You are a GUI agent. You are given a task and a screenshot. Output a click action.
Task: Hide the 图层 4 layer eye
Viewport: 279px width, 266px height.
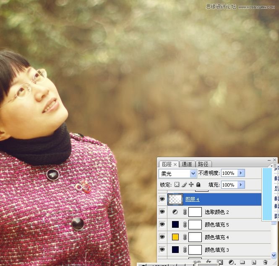point(162,199)
